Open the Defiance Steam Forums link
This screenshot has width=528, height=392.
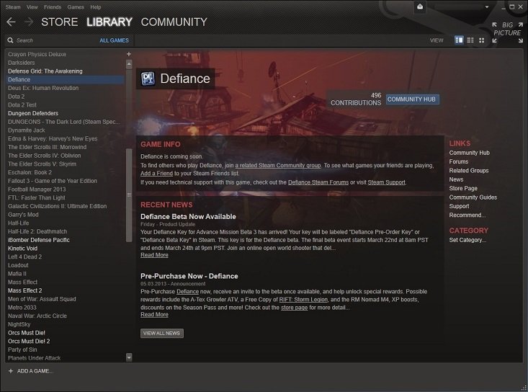click(x=318, y=182)
